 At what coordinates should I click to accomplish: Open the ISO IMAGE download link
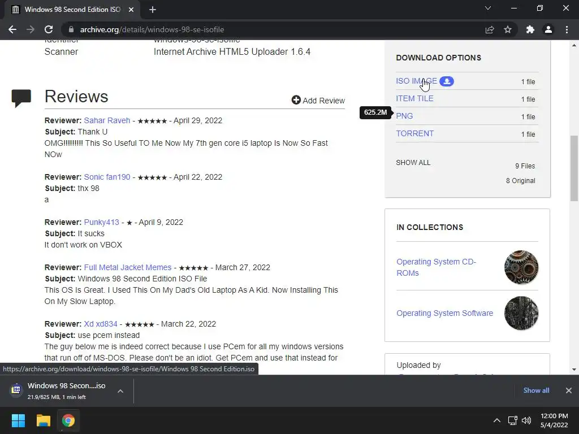pos(416,81)
